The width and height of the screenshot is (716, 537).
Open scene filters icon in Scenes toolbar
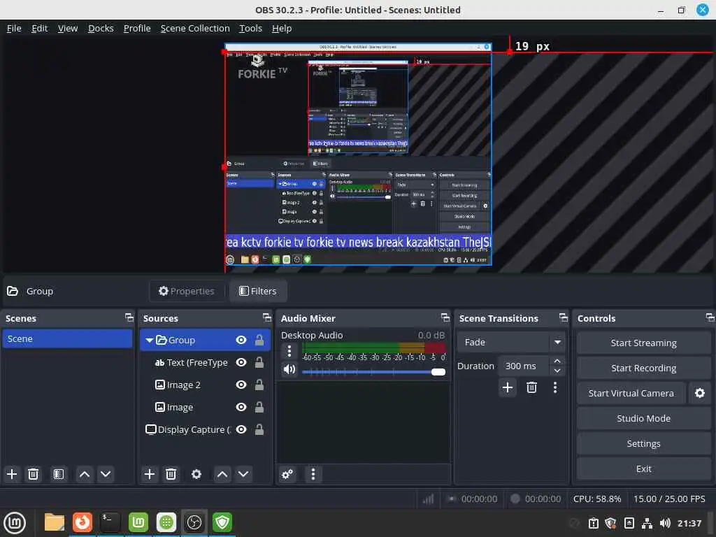59,474
